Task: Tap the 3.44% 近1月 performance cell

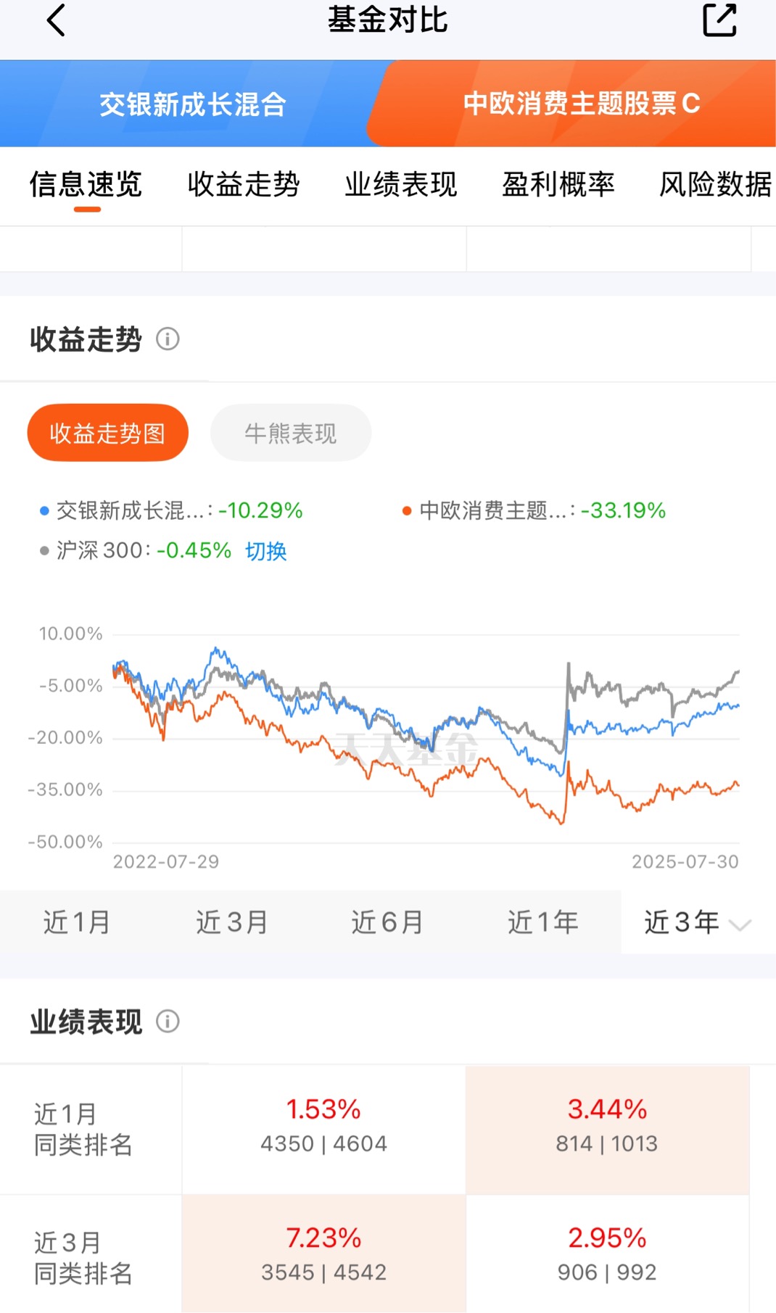Action: pyautogui.click(x=607, y=1129)
